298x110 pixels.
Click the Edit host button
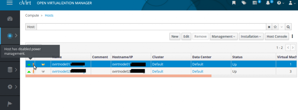186,36
